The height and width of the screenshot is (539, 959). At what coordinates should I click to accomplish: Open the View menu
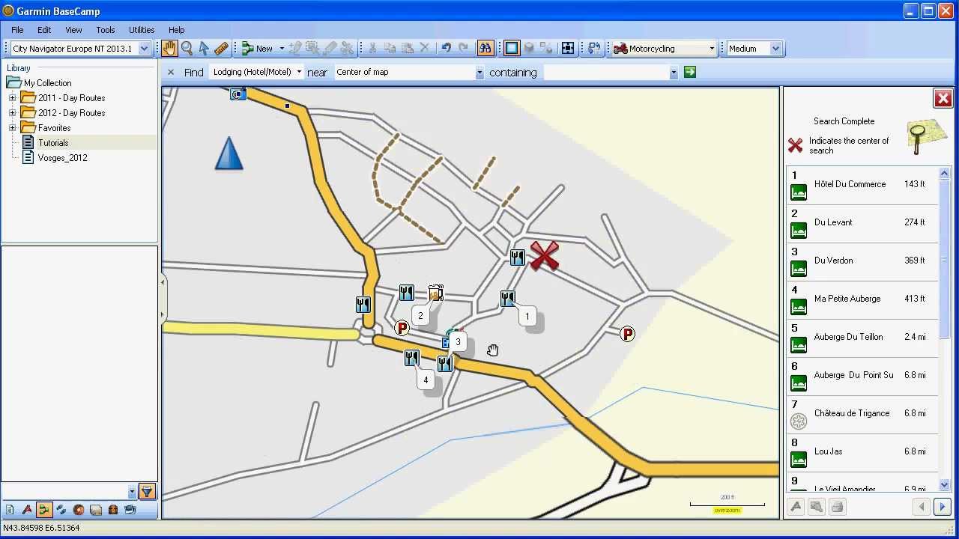[73, 30]
